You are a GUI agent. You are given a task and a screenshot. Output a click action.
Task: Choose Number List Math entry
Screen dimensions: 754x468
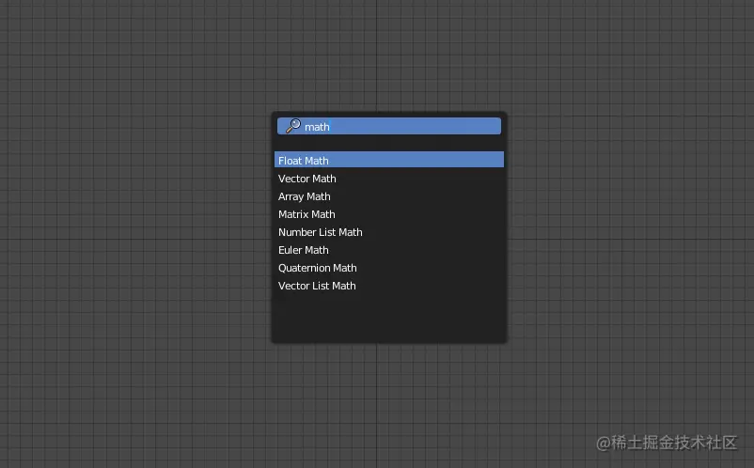click(x=389, y=231)
